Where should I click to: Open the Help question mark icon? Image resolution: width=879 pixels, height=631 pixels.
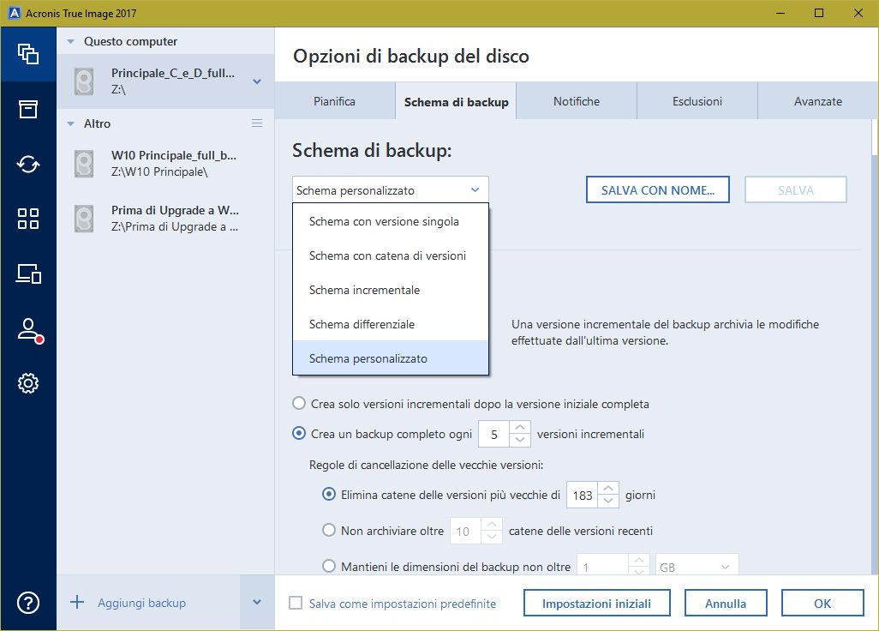[27, 603]
